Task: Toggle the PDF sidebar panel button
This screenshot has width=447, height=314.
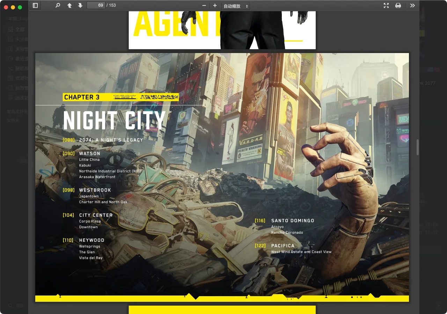Action: [35, 6]
